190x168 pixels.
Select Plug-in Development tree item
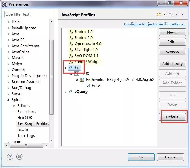30,76
